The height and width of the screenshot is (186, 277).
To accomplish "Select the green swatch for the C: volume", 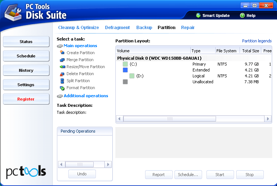I will (x=125, y=64).
